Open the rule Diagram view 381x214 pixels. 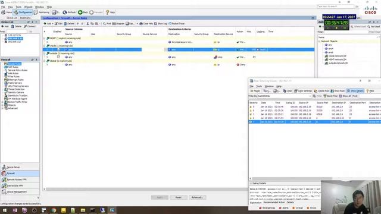coord(118,24)
